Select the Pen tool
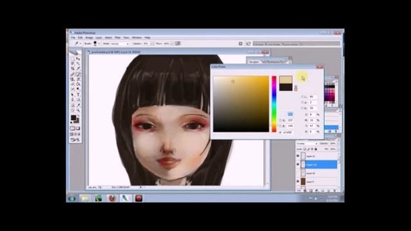Screen dimensions: 411x231 (73, 100)
